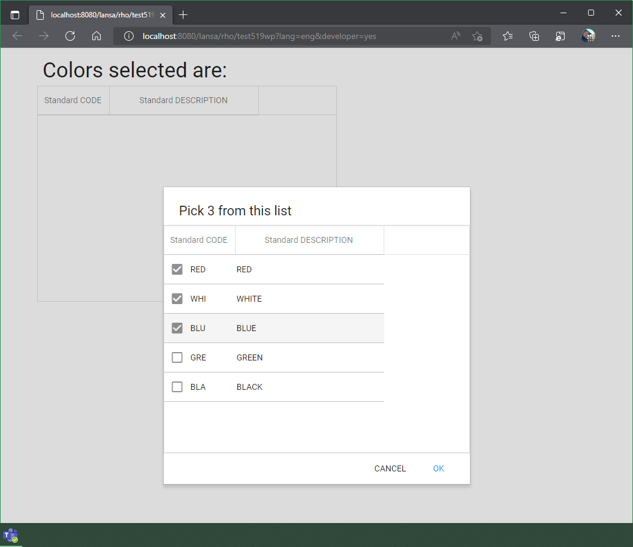Image resolution: width=633 pixels, height=547 pixels.
Task: Open browser Settings and more menu
Action: pos(615,36)
